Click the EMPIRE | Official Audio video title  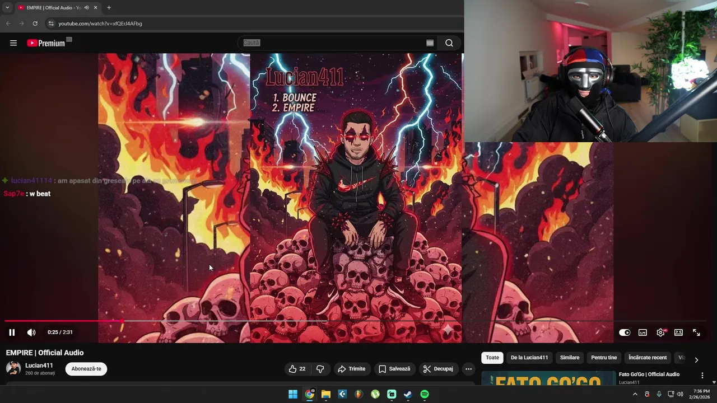[45, 353]
